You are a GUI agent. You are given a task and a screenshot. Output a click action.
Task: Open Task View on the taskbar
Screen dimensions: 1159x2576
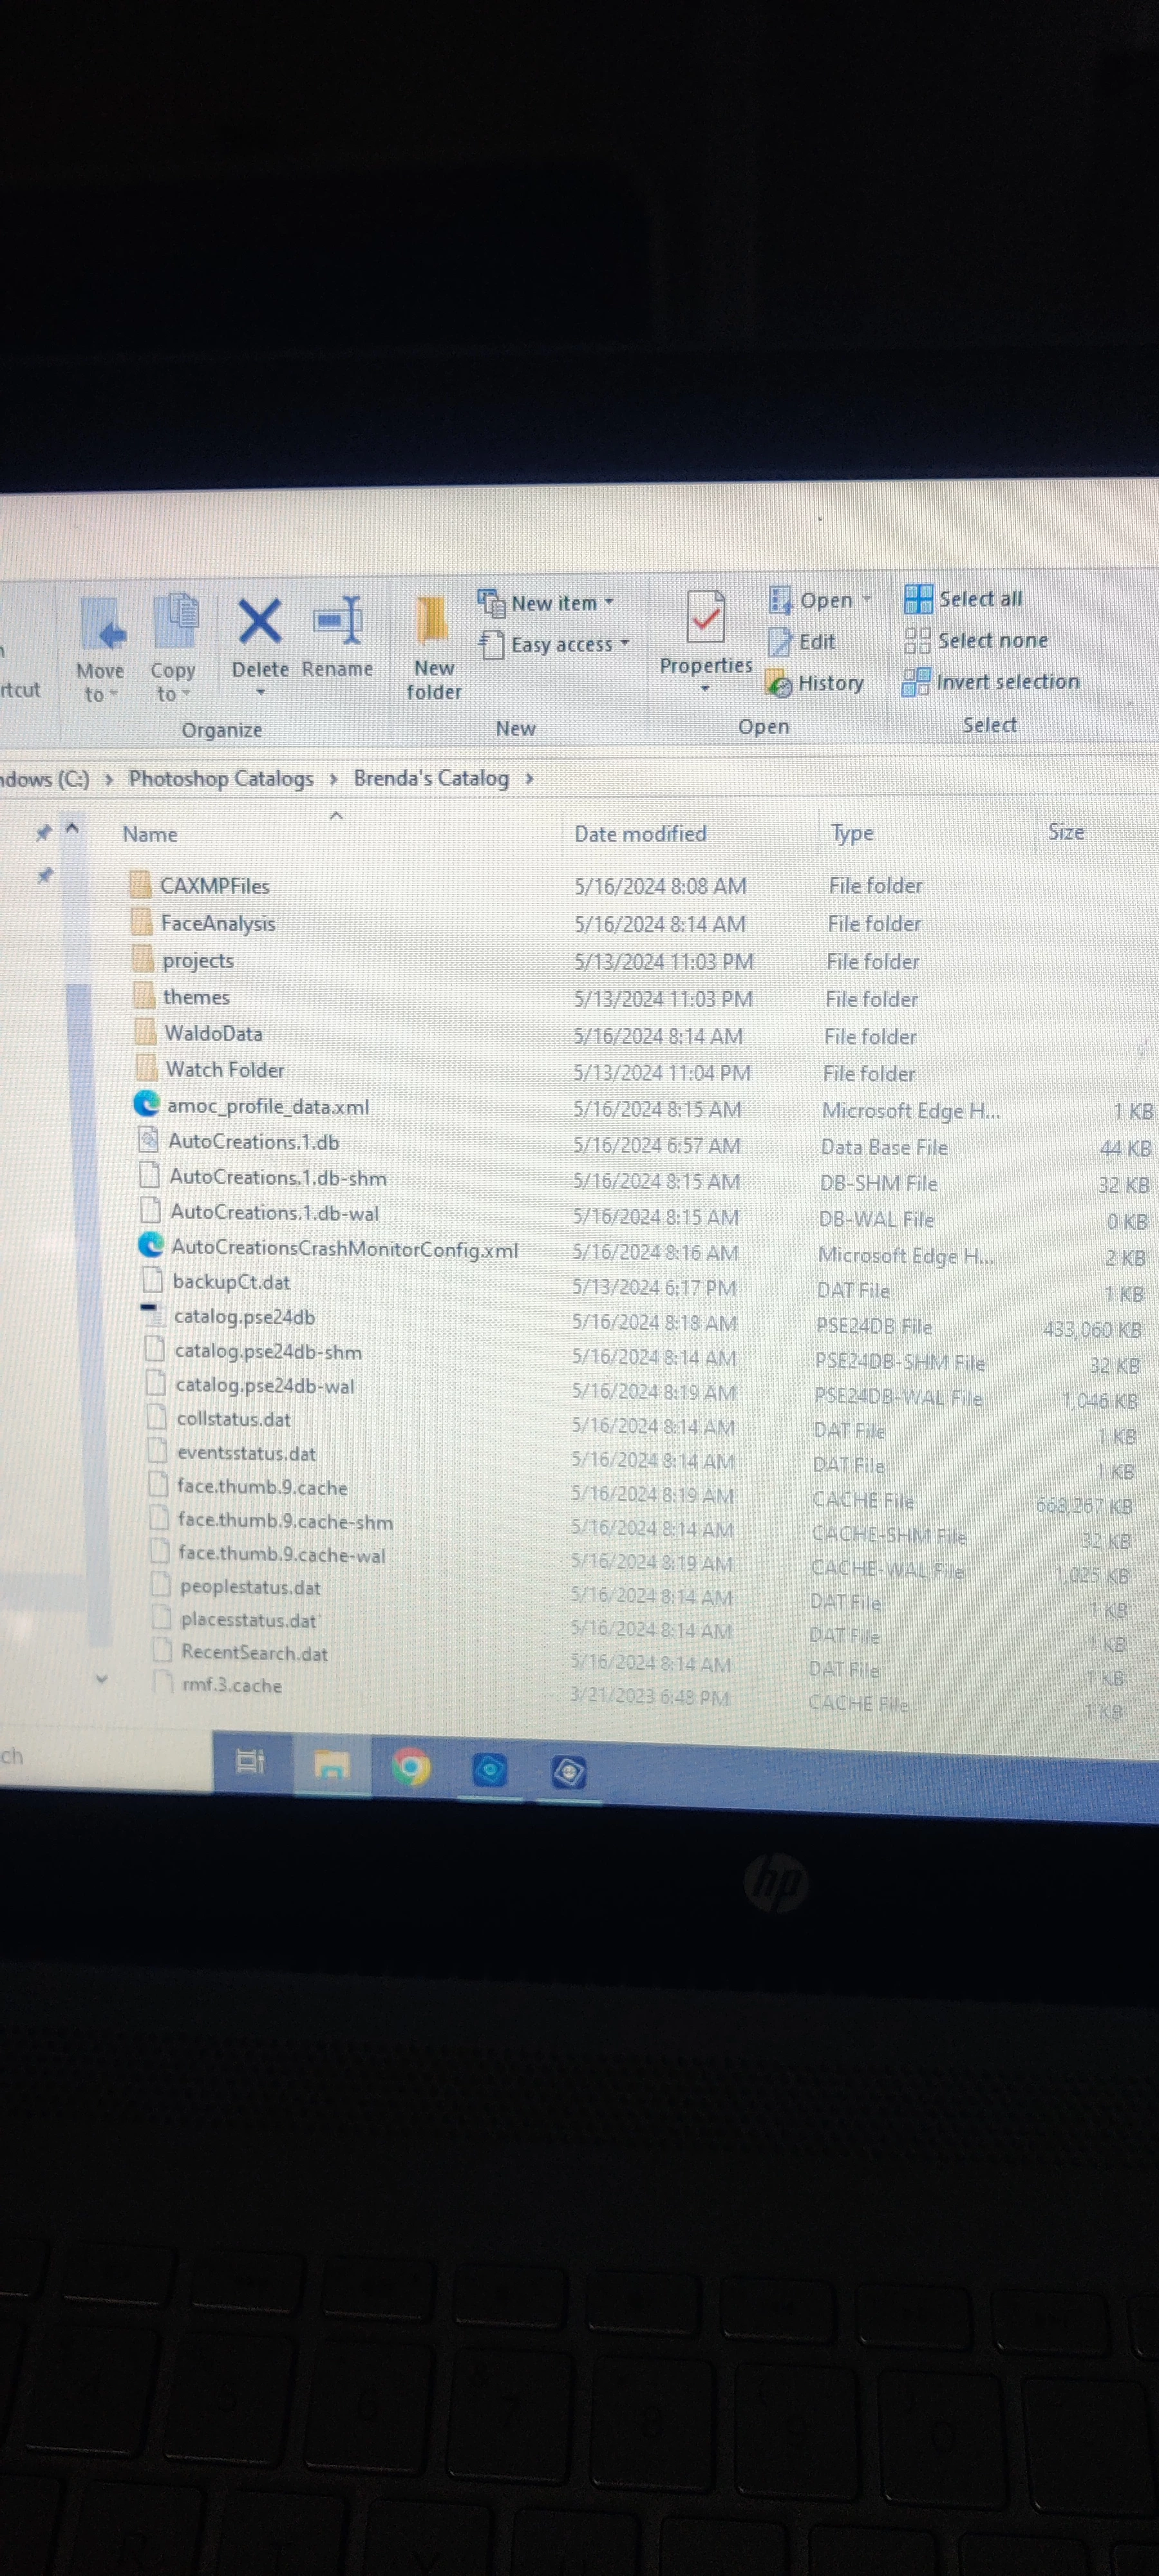250,1761
